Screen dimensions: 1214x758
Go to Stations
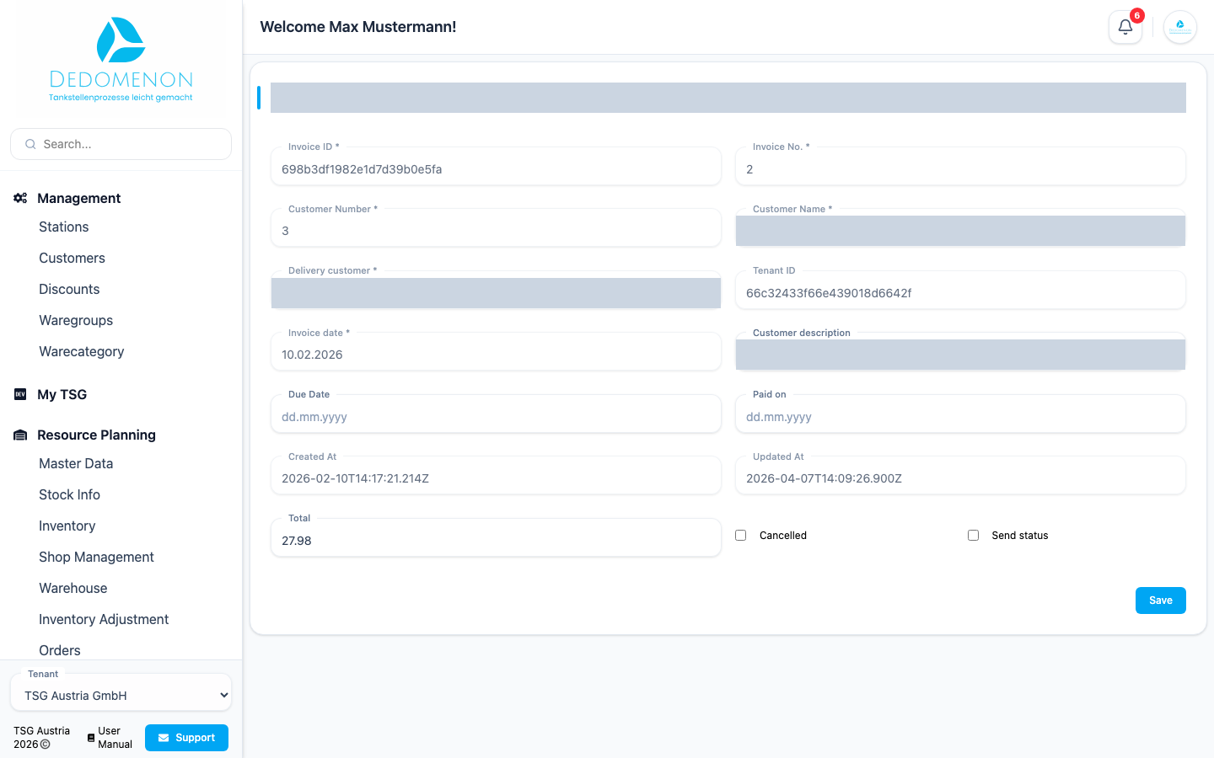point(64,227)
